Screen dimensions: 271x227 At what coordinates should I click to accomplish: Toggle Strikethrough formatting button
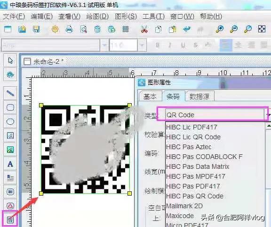click(195, 45)
